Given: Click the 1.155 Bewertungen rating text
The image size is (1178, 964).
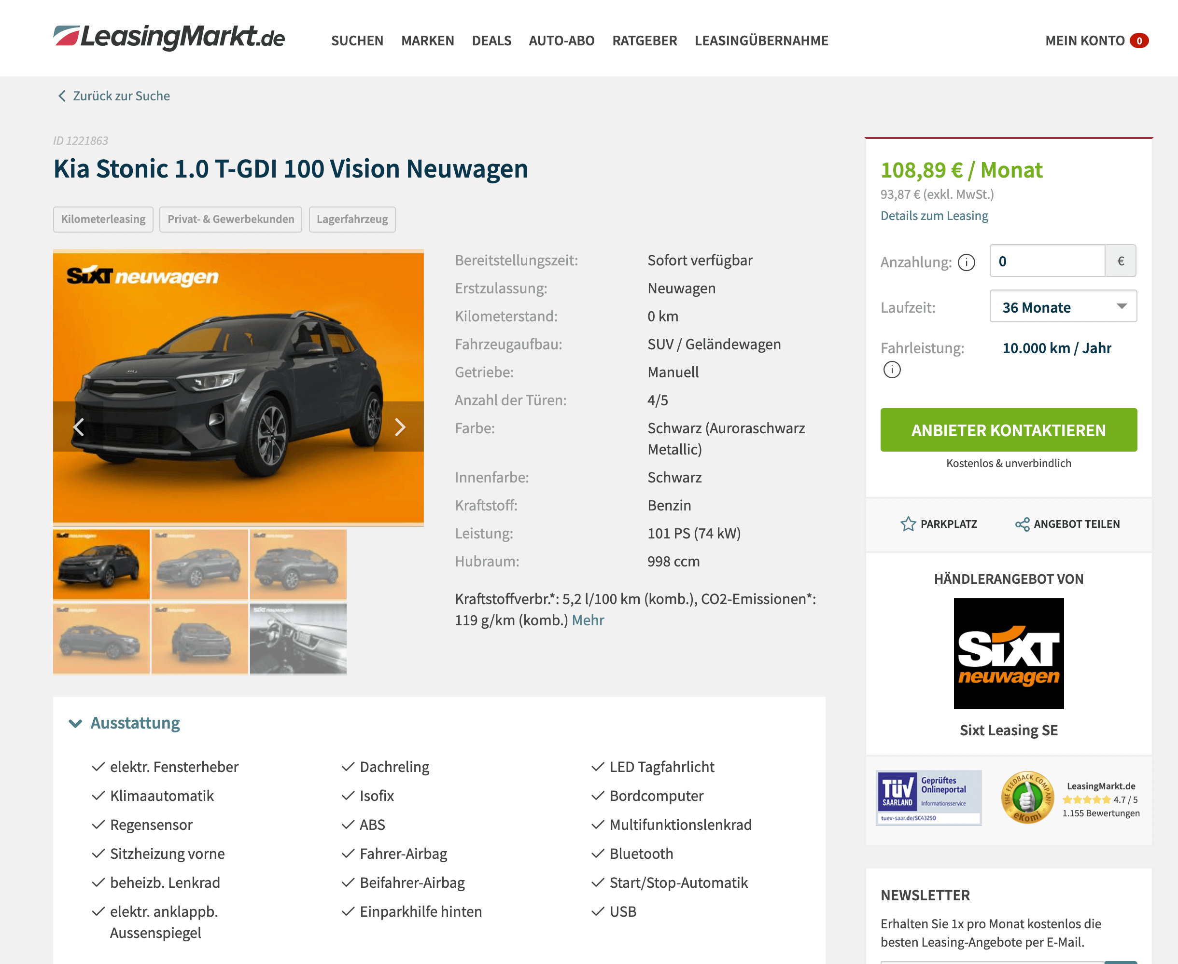Looking at the screenshot, I should (1101, 813).
